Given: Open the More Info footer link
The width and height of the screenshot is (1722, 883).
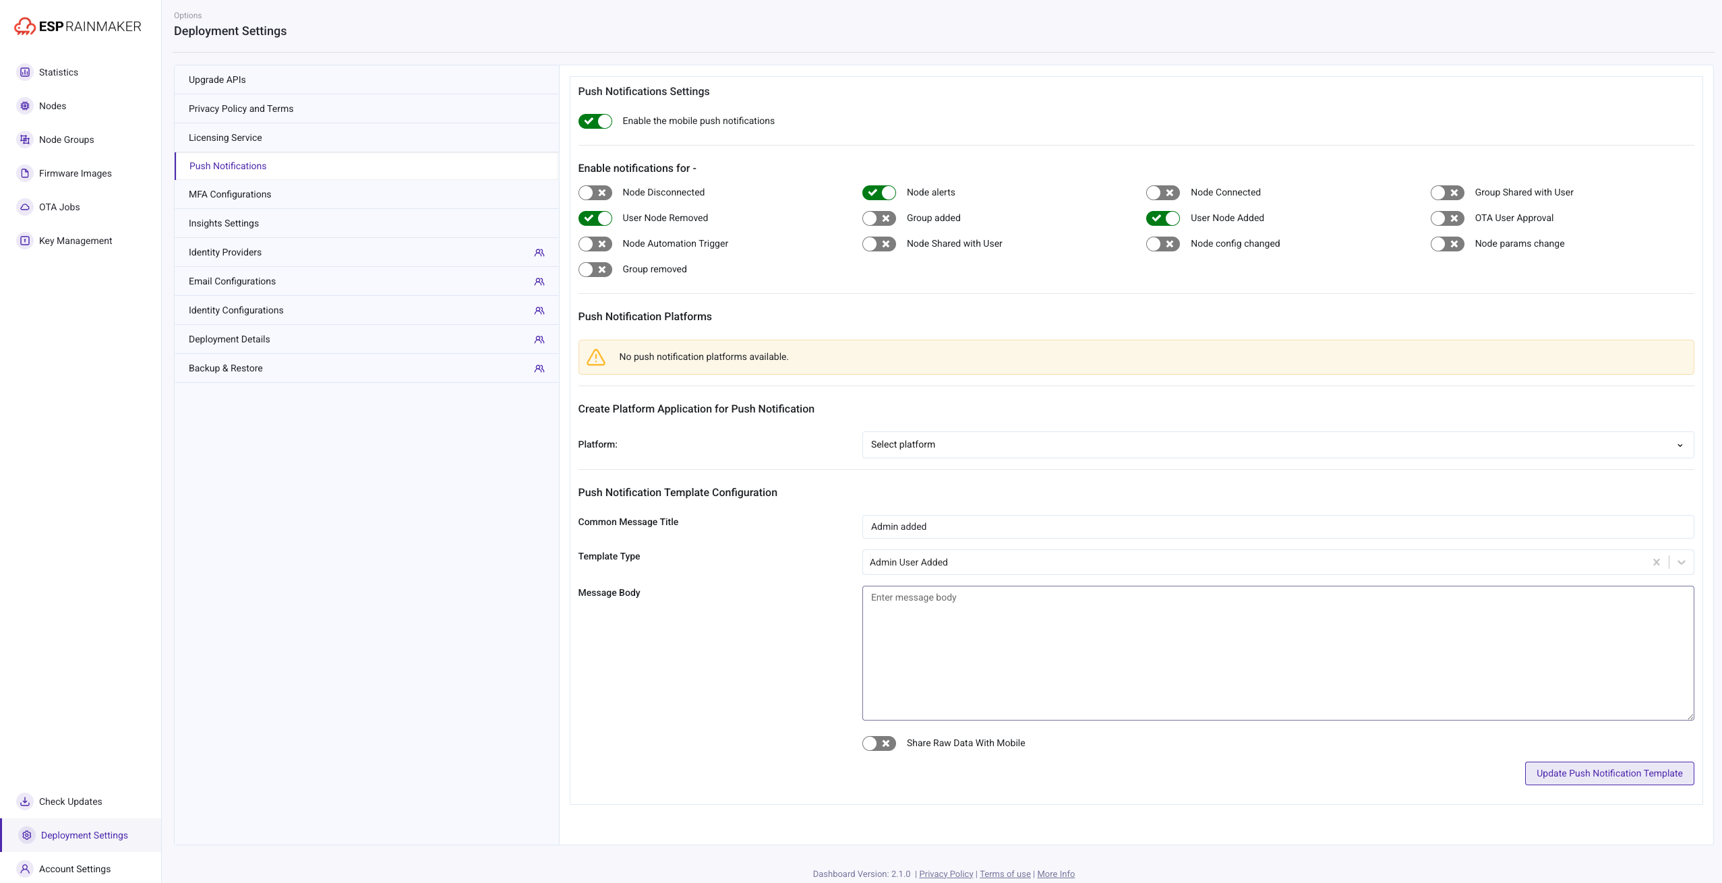Looking at the screenshot, I should point(1056,874).
